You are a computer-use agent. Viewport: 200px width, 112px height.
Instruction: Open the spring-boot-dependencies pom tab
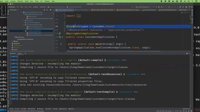[x=128, y=10]
